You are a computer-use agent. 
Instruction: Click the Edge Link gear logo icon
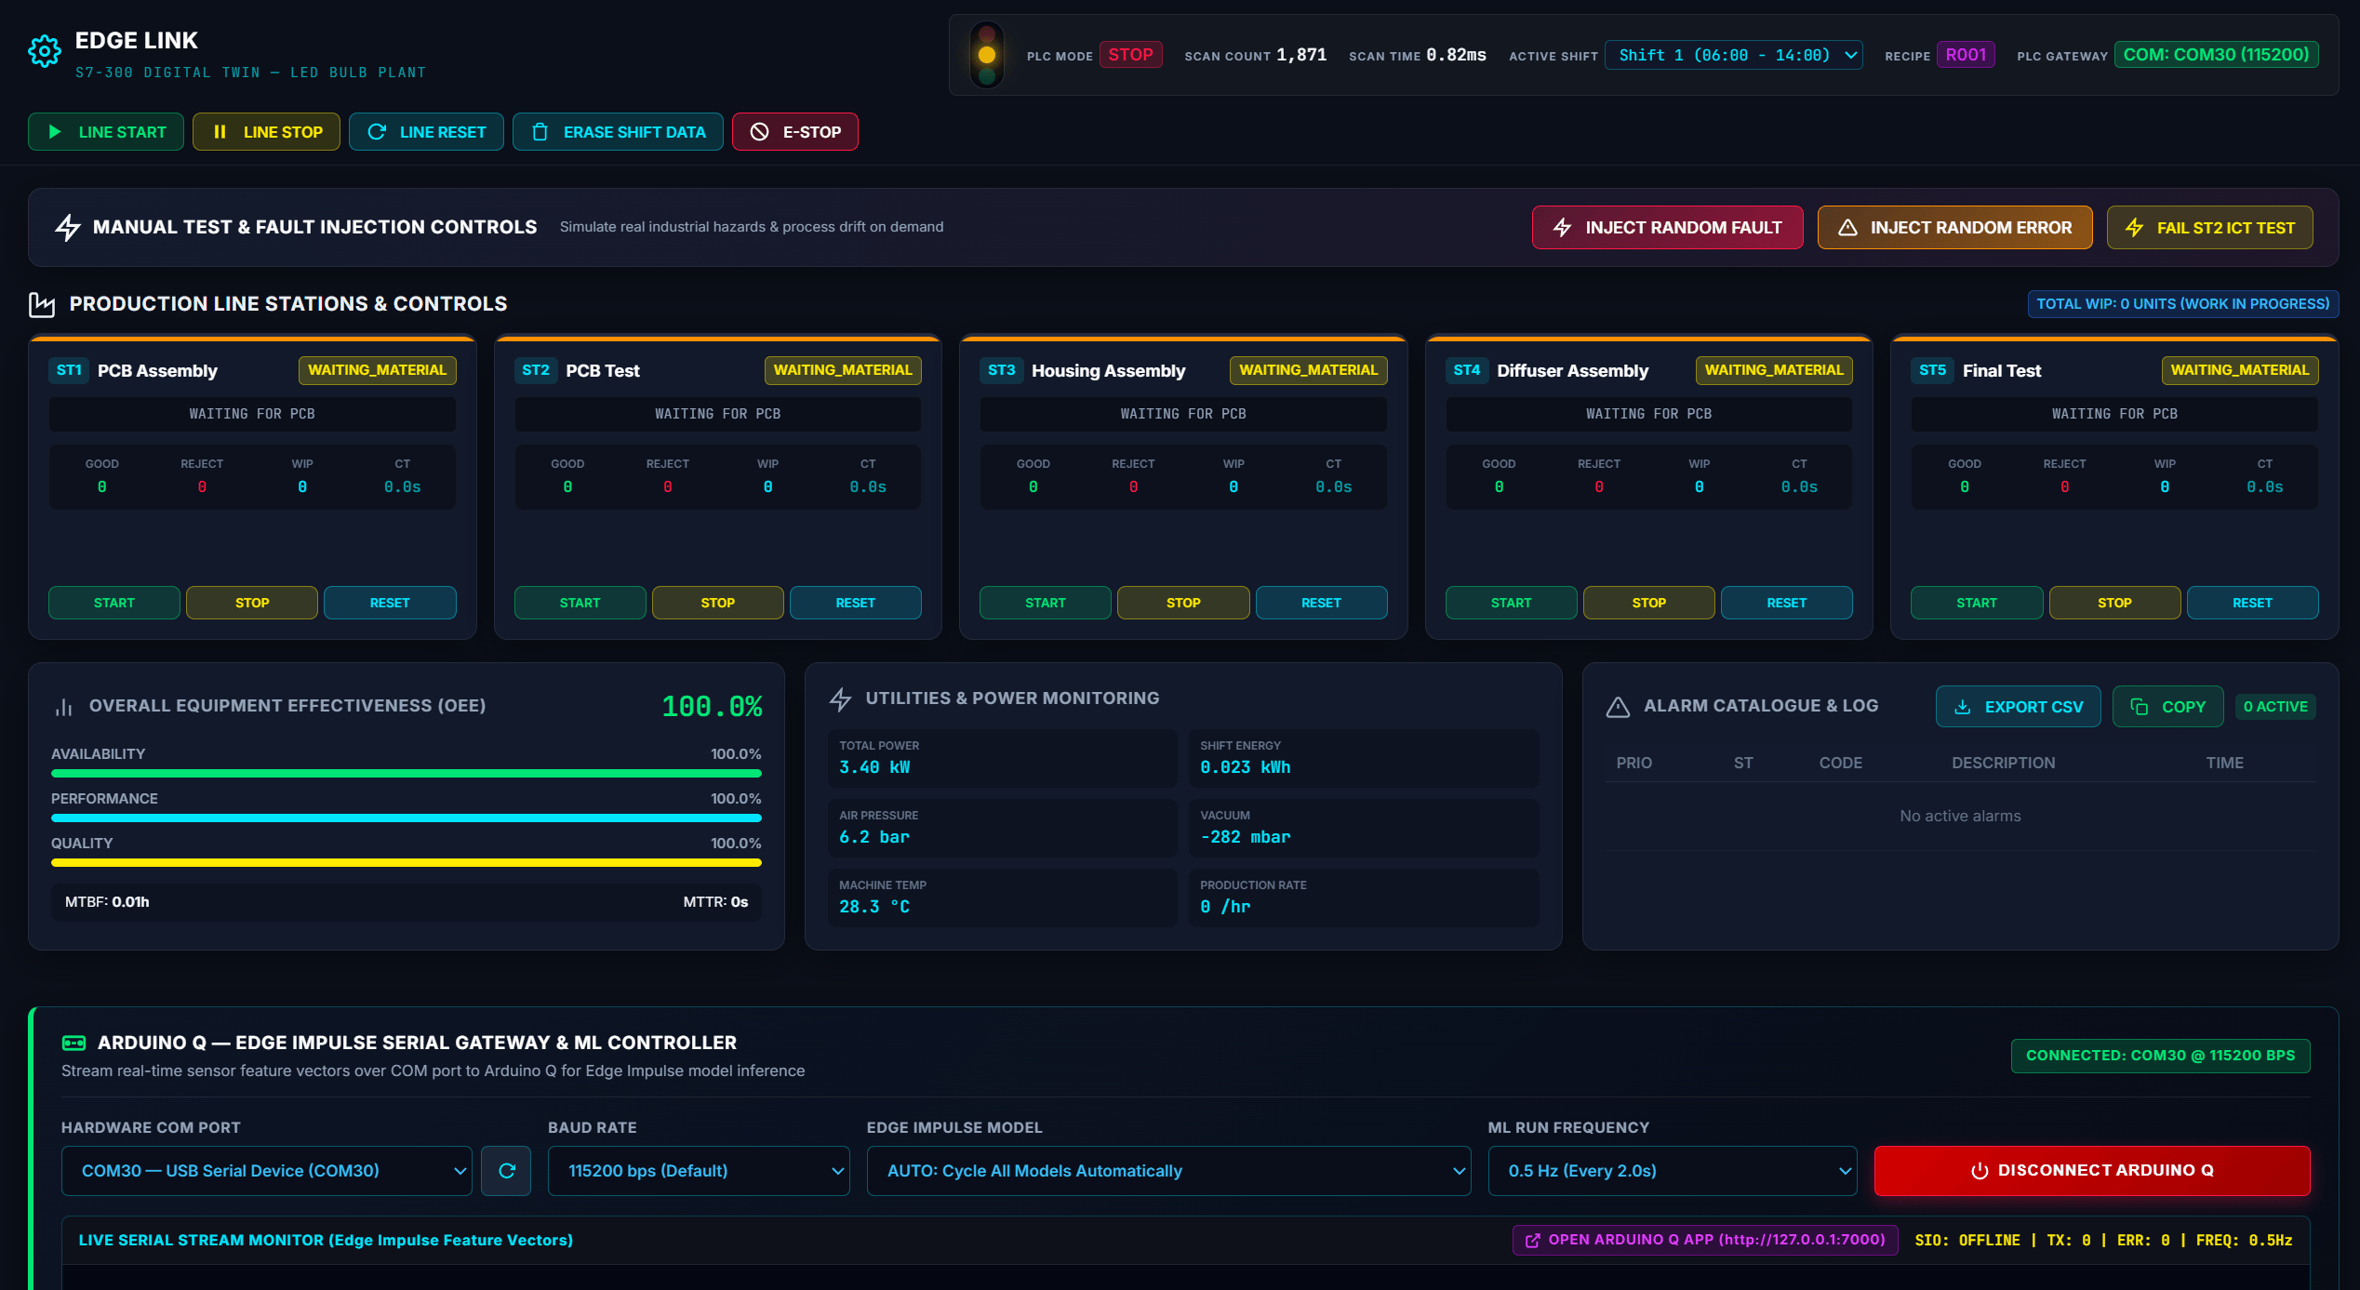44,52
